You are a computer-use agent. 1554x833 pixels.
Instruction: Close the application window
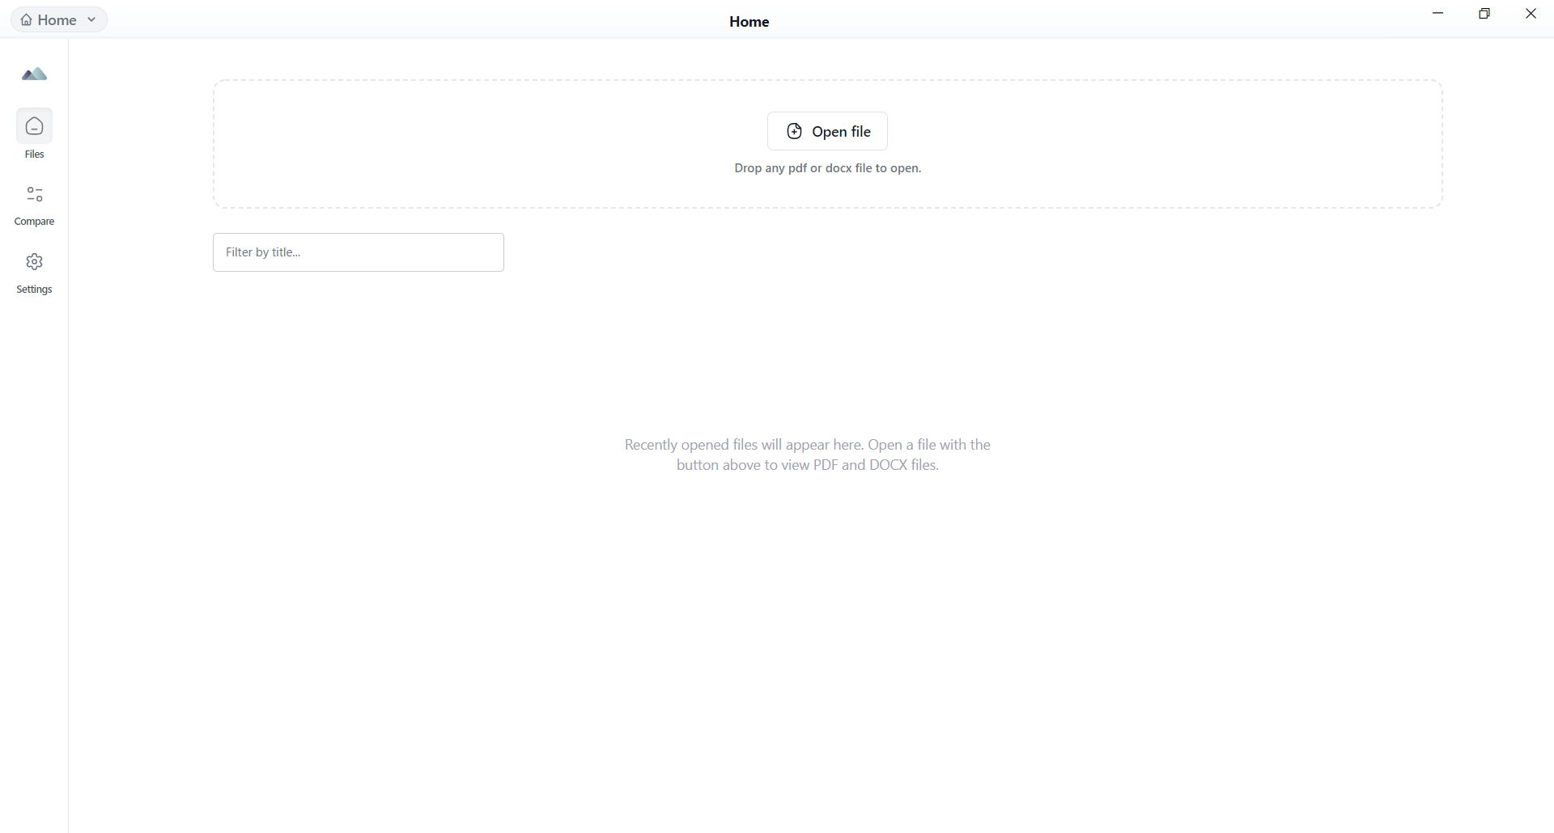(x=1531, y=14)
